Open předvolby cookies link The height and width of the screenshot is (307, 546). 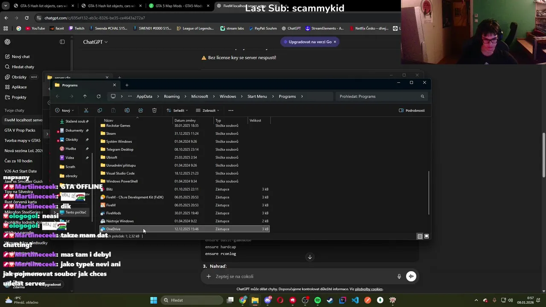pos(369,289)
